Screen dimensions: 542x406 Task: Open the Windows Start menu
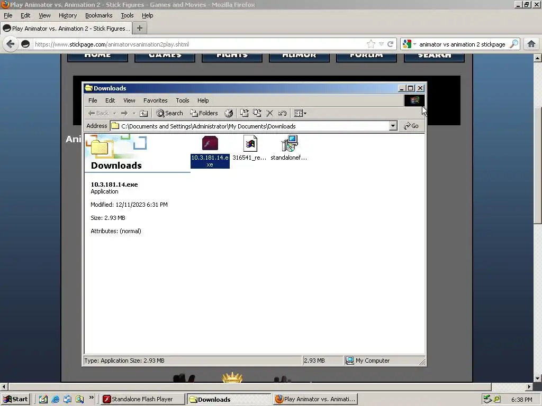(15, 399)
